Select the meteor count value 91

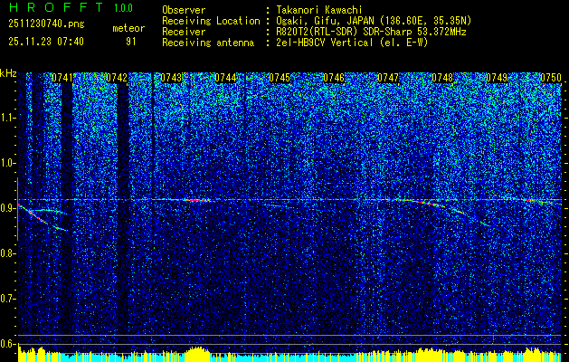tap(130, 42)
